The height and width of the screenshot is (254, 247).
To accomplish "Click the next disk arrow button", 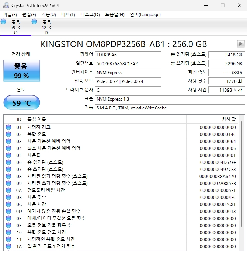I will (x=241, y=44).
